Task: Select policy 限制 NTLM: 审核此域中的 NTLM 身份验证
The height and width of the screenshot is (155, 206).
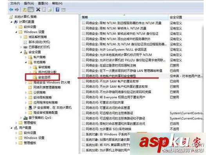Action: pos(122,34)
